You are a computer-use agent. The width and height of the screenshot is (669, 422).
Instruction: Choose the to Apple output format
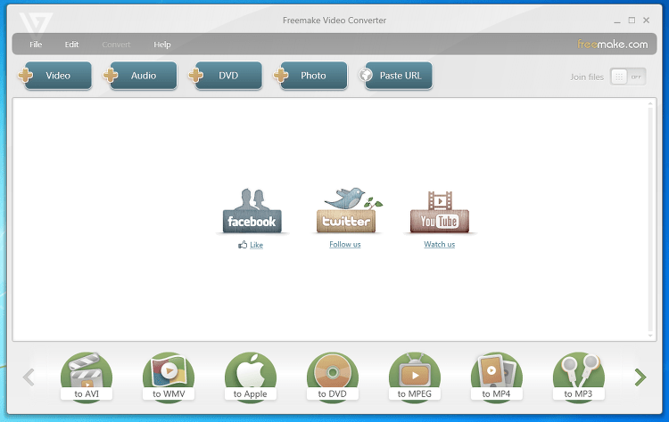pos(251,377)
